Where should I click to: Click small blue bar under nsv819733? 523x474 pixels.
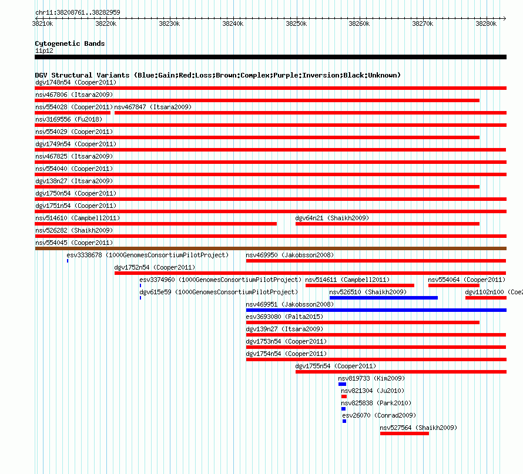click(x=342, y=384)
